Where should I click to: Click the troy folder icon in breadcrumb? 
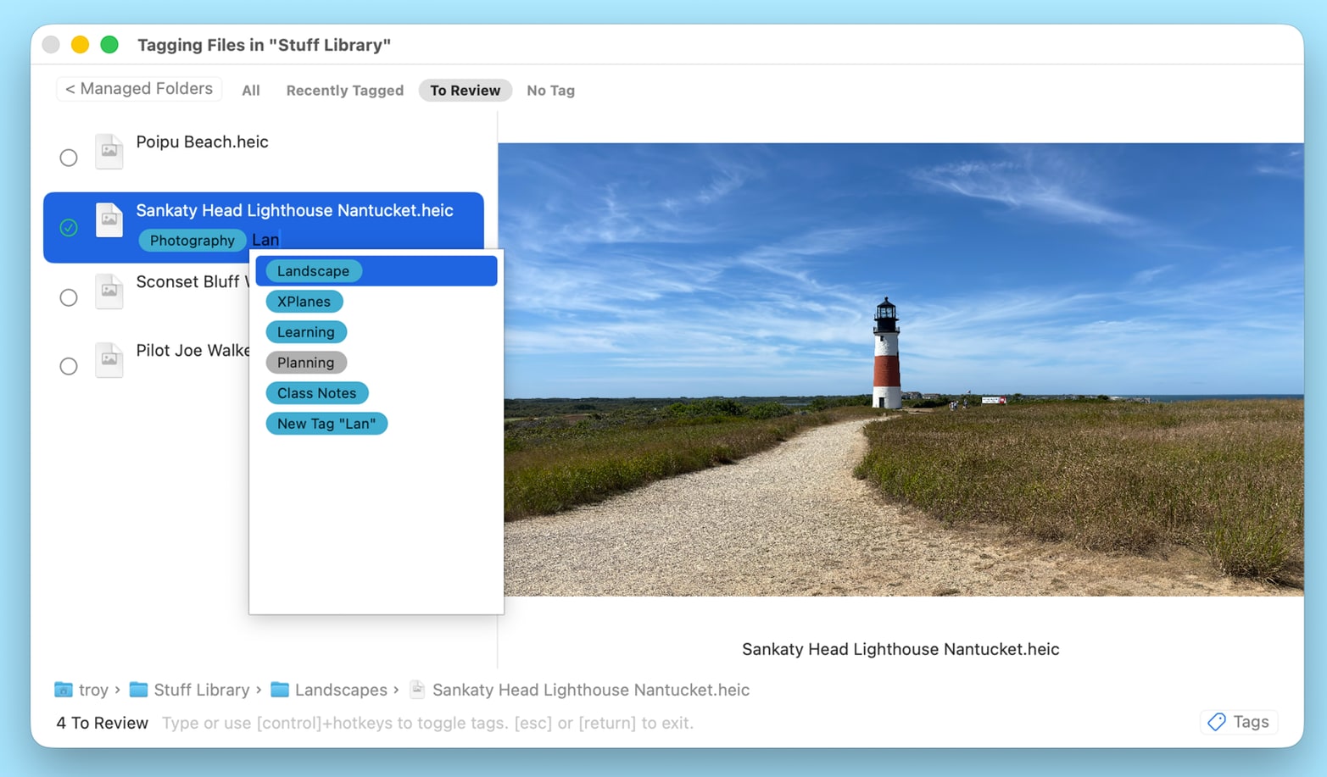click(65, 690)
